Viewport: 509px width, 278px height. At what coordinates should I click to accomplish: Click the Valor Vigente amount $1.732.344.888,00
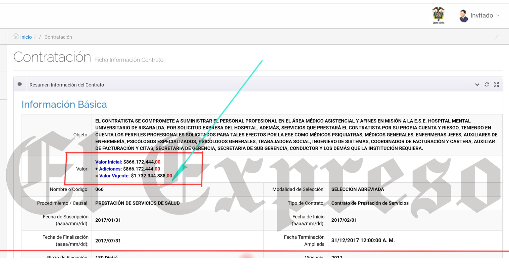(x=152, y=176)
